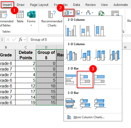
Task: Open the Insert tab
Action: pos(7,5)
